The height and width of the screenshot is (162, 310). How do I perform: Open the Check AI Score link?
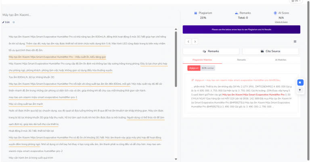[x=281, y=22]
